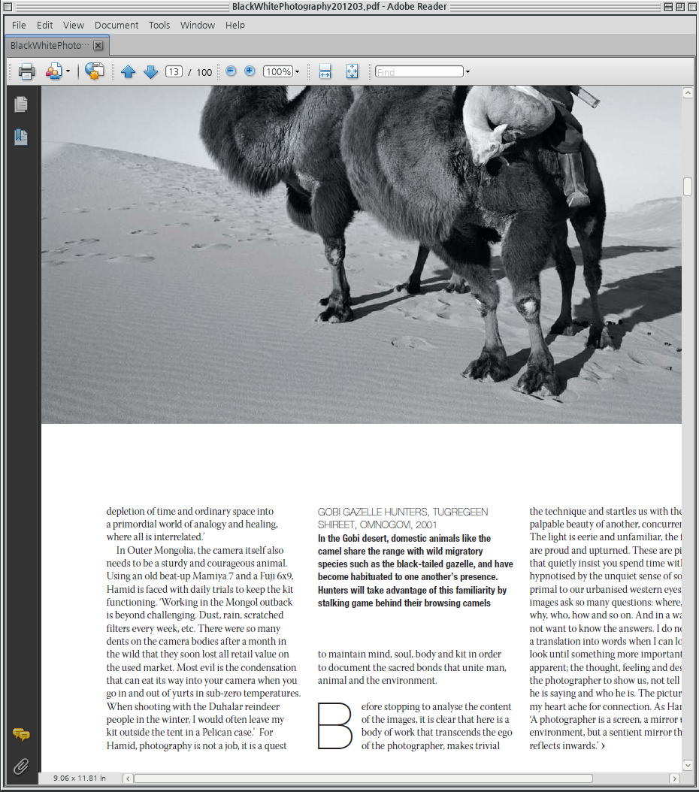Open the Attachments paperclip panel
Viewport: 699px width, 792px height.
(21, 766)
